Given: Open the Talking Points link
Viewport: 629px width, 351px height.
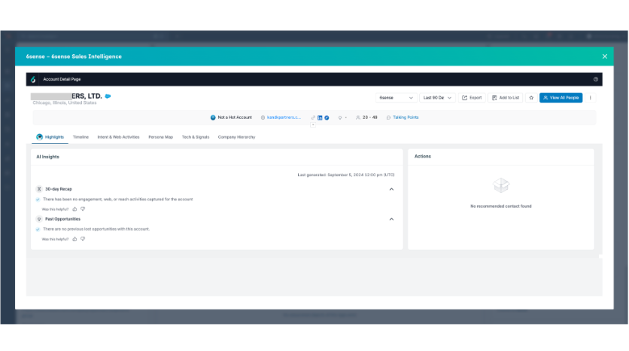Looking at the screenshot, I should click(x=405, y=118).
